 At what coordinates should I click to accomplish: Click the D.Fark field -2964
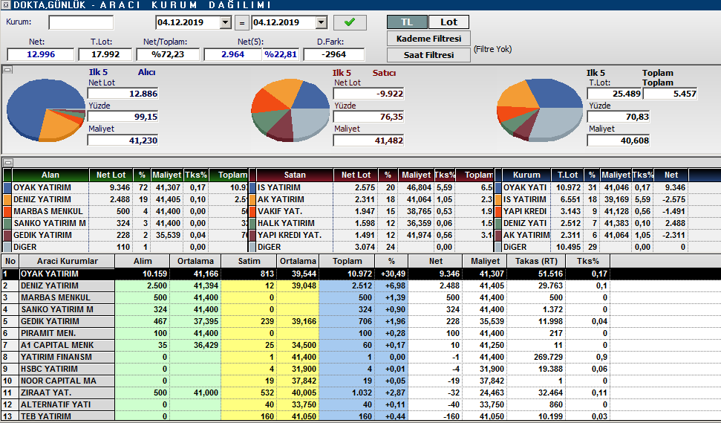[334, 54]
